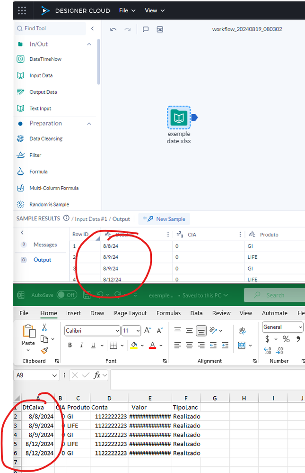
Task: Select the Text Input tool
Action: [40, 108]
